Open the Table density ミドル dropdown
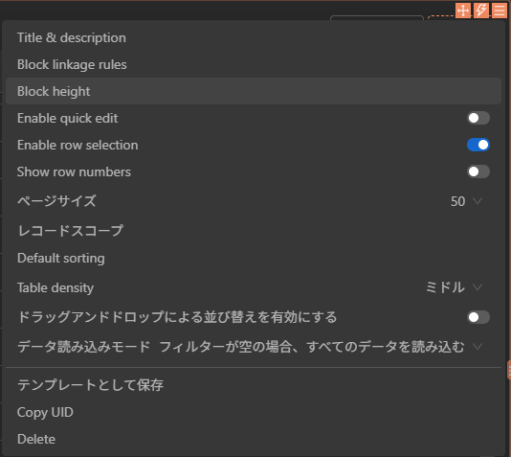This screenshot has height=457, width=511. [x=454, y=287]
